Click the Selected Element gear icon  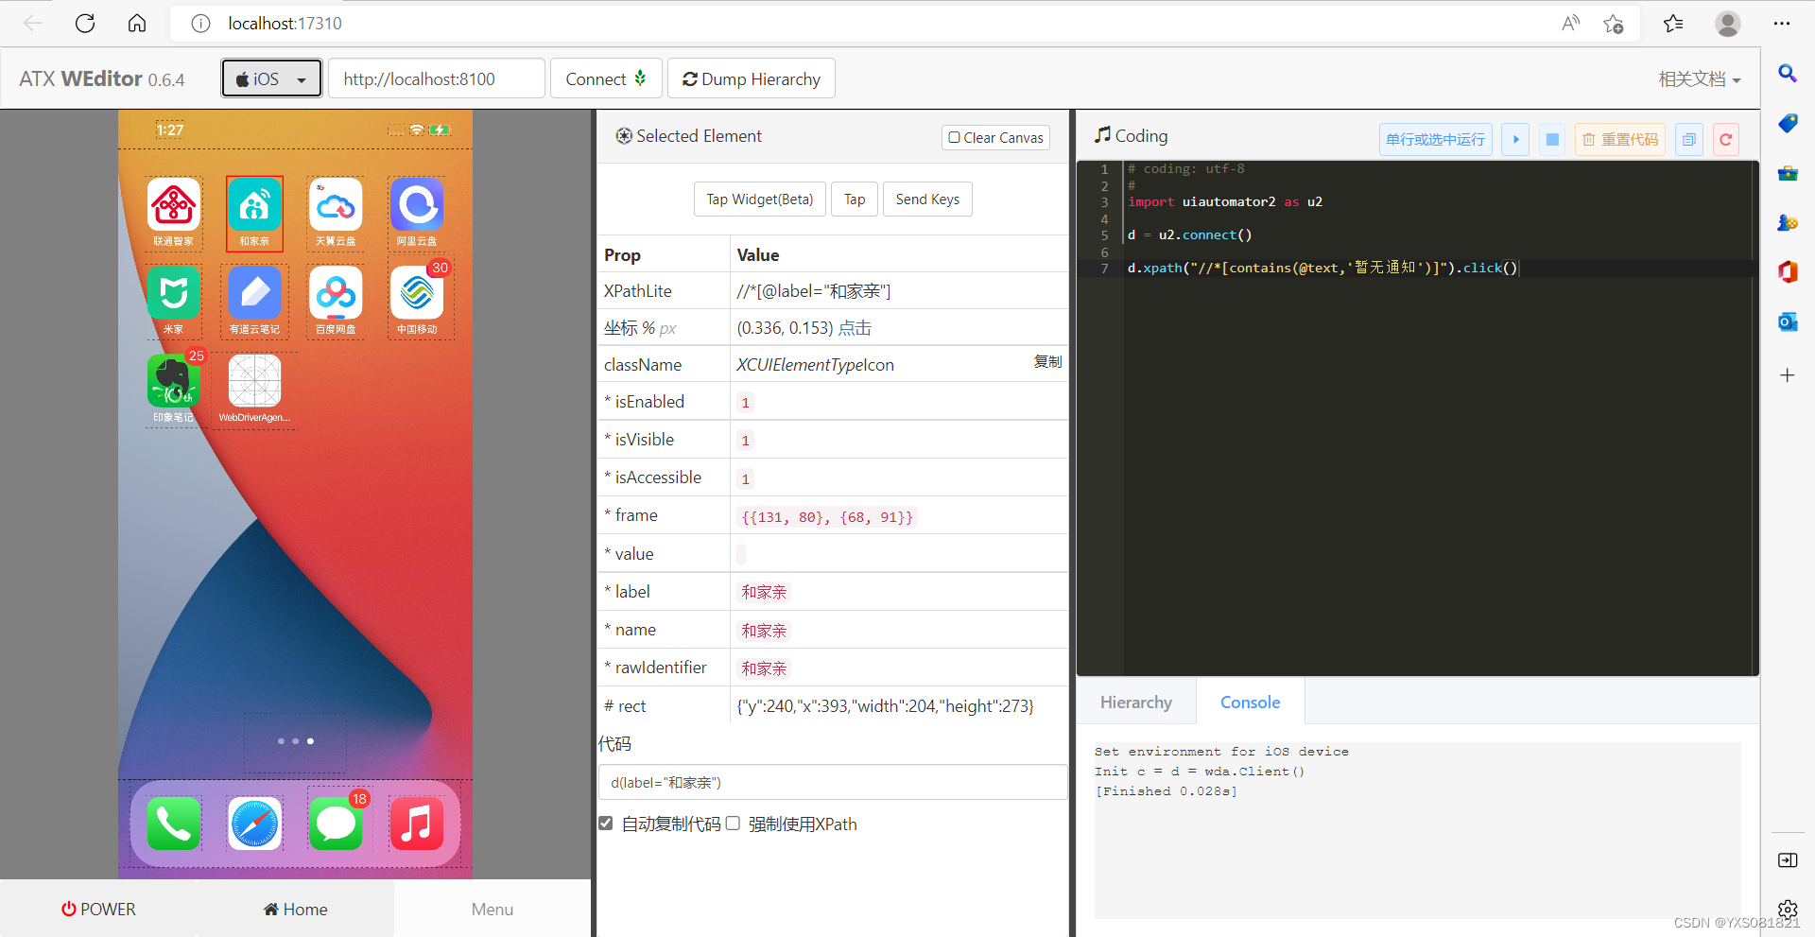tap(623, 136)
